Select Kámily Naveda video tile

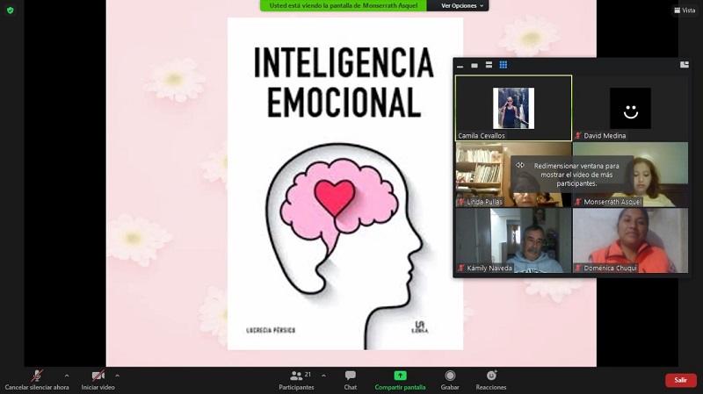pos(513,240)
